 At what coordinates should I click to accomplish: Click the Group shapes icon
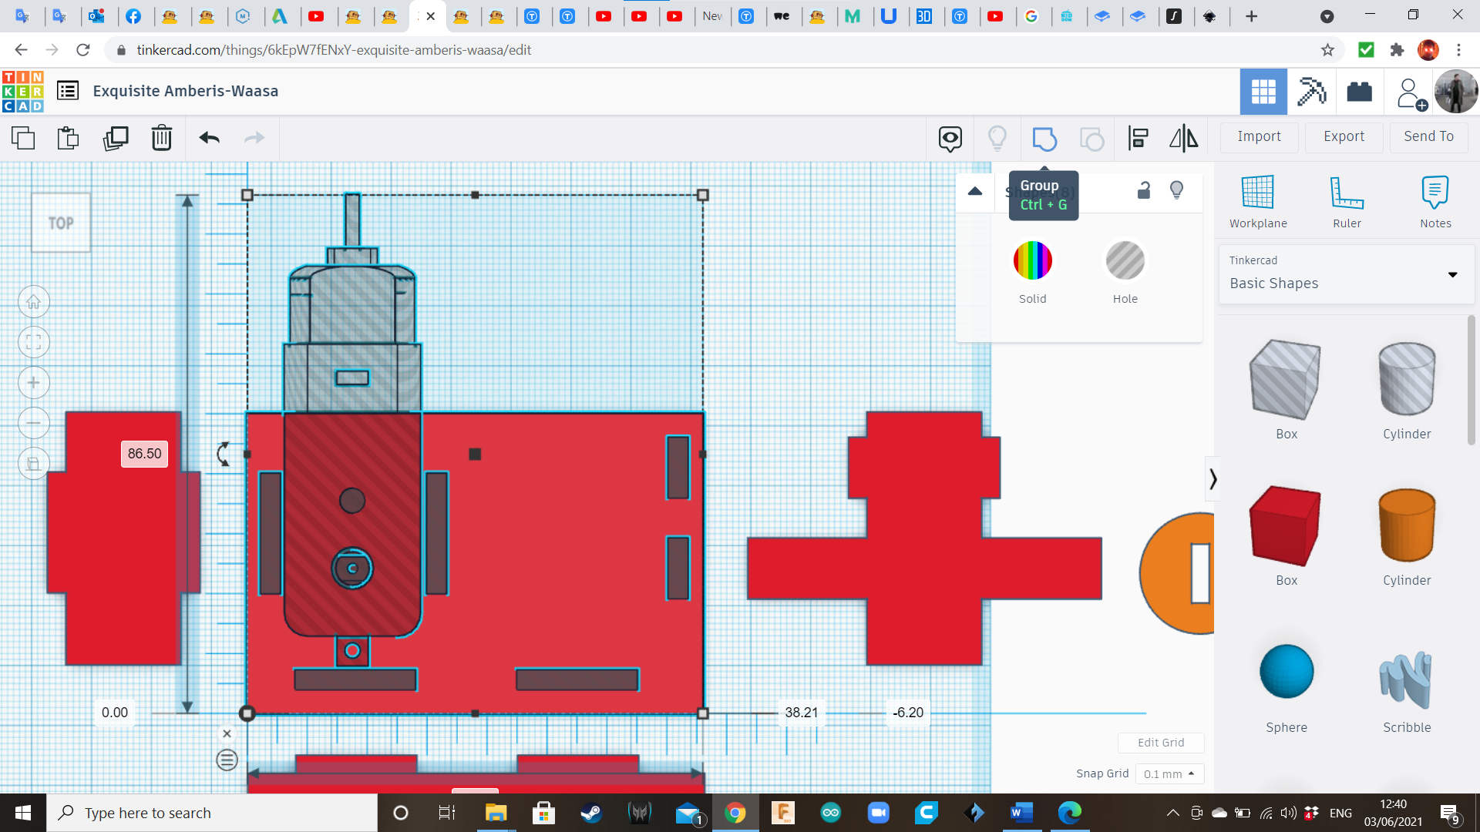pyautogui.click(x=1044, y=139)
